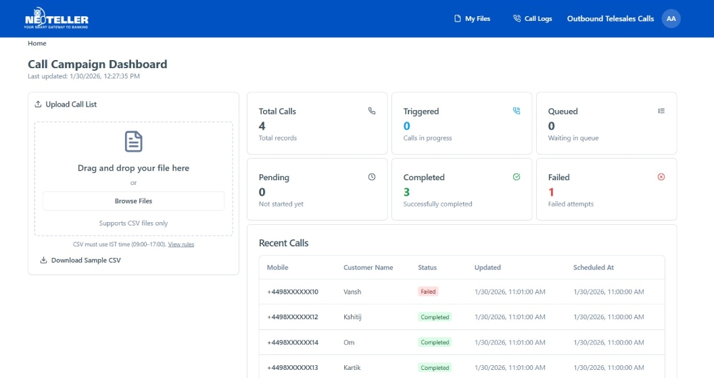Open My Files in navigation bar

pos(472,19)
